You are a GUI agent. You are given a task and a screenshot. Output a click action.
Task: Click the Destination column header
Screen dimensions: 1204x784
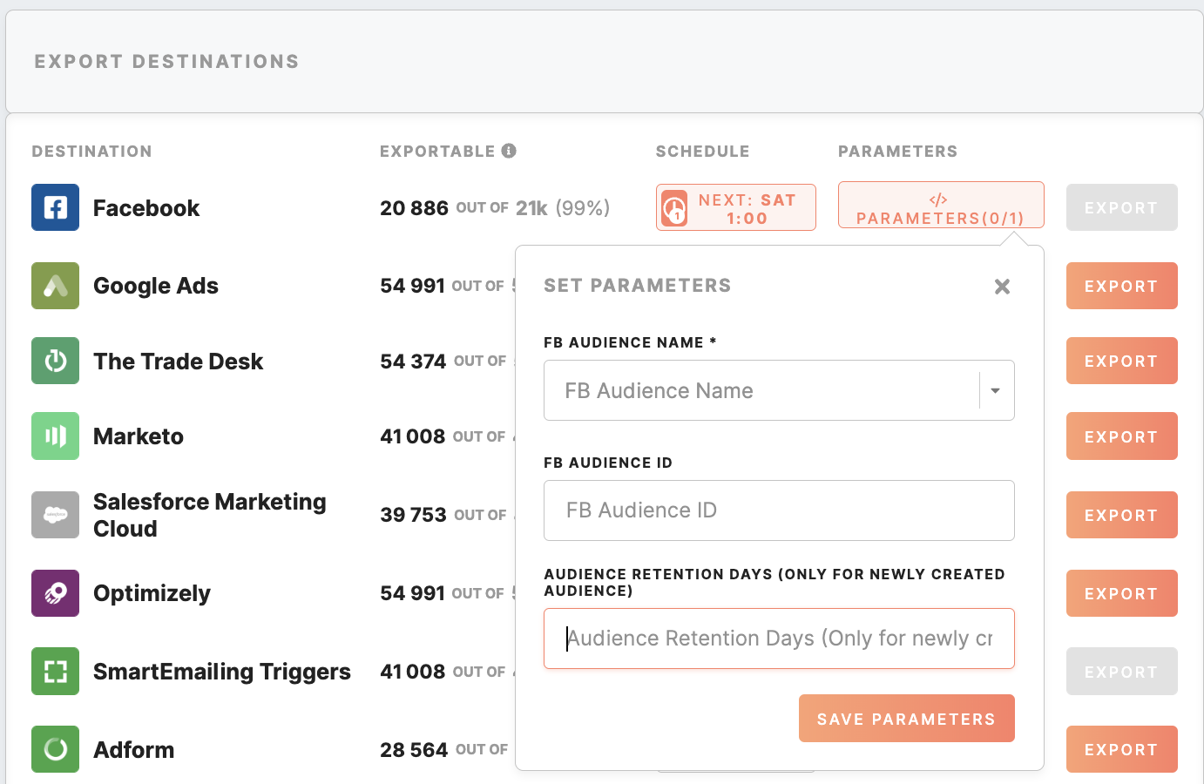click(x=92, y=152)
